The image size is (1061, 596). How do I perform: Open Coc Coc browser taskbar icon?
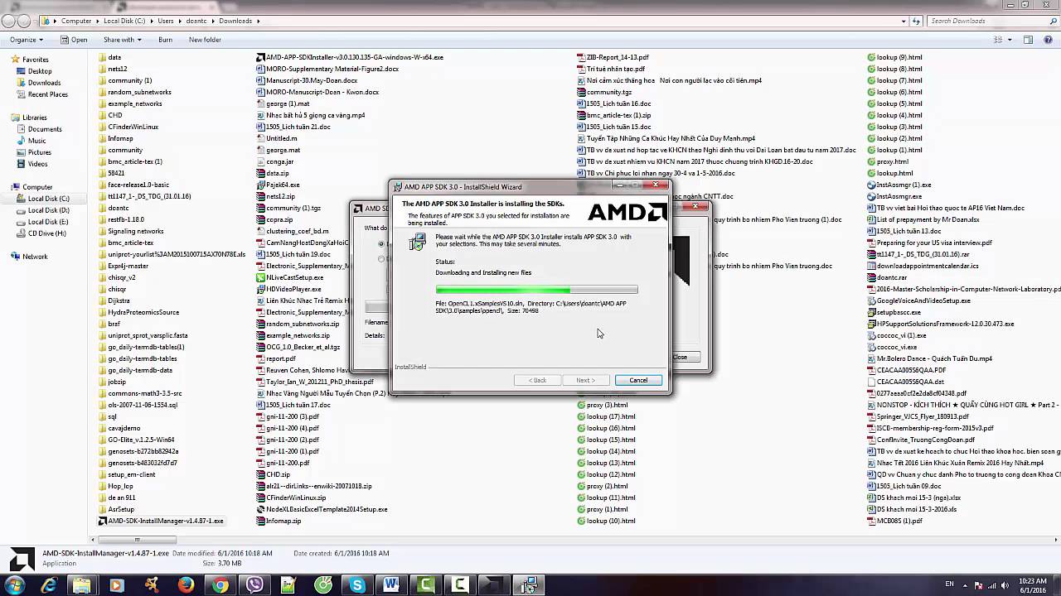point(323,584)
